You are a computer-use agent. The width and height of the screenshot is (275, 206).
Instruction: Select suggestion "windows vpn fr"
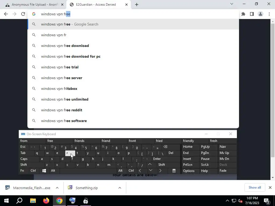(133, 35)
